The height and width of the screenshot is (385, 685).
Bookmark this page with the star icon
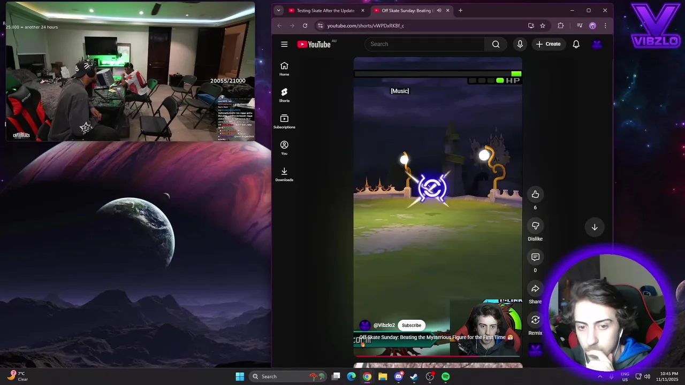tap(543, 26)
